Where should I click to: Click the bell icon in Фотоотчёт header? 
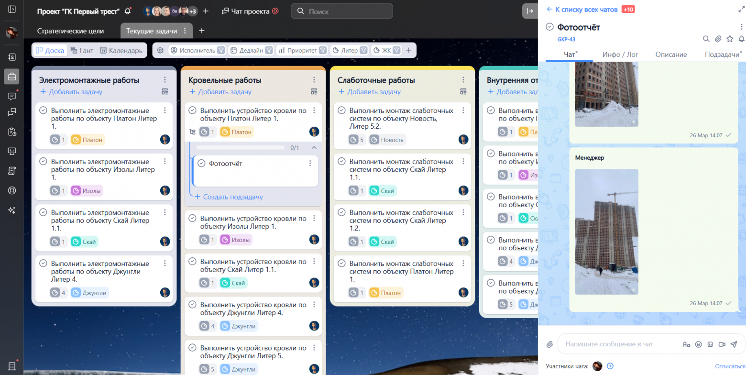[x=742, y=39]
